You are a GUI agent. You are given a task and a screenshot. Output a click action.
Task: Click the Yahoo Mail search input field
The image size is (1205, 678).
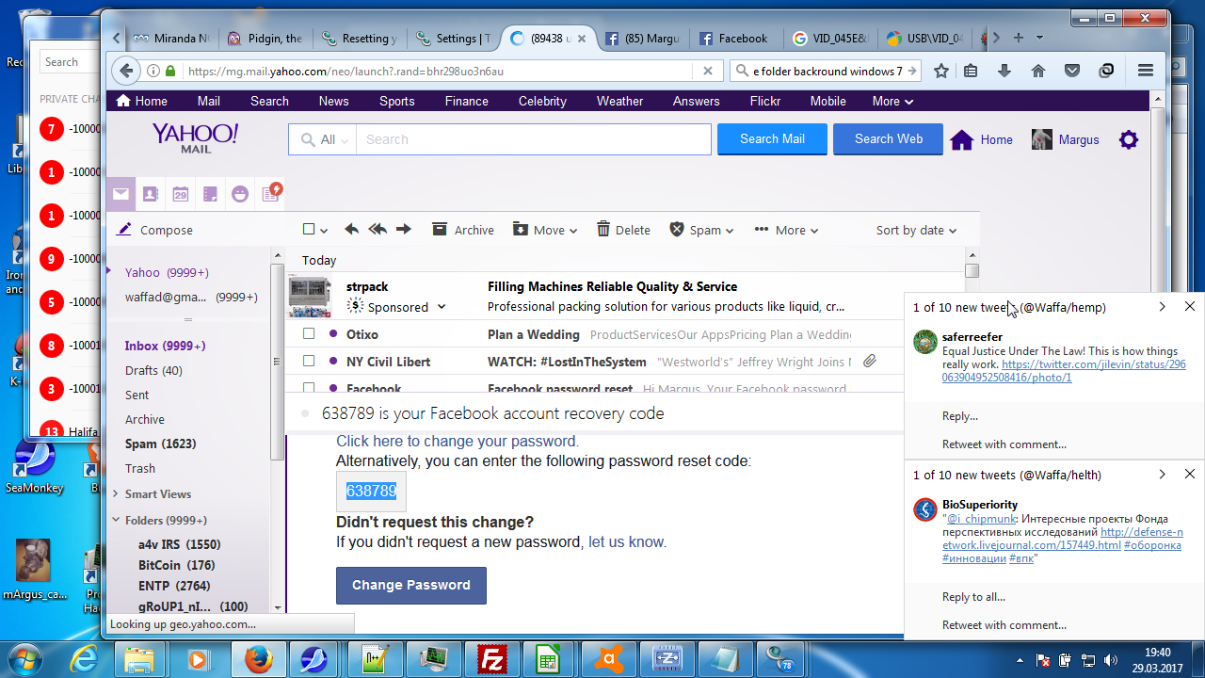pyautogui.click(x=533, y=139)
